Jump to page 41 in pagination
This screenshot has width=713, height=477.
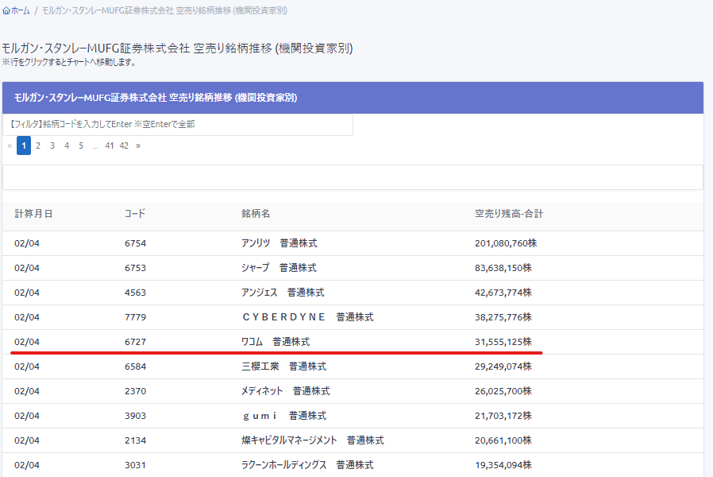point(110,145)
